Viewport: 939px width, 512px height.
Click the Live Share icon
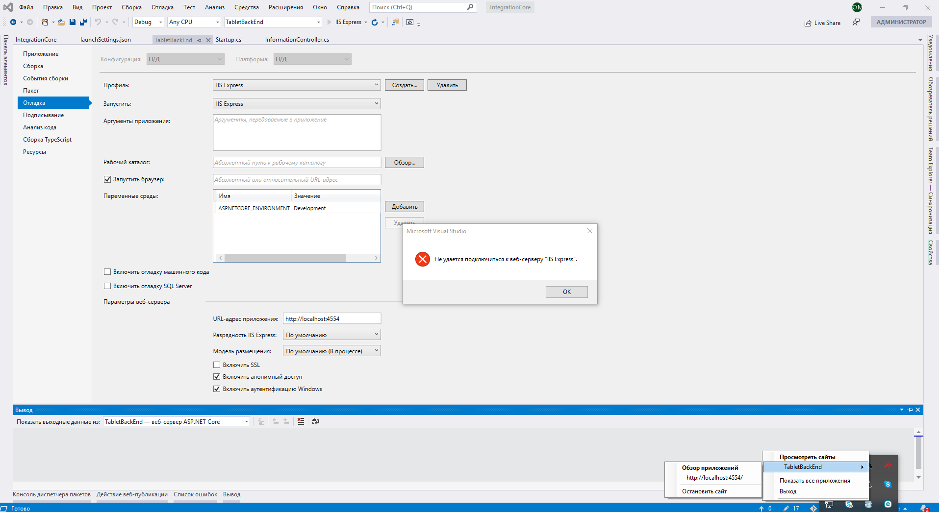(x=808, y=23)
